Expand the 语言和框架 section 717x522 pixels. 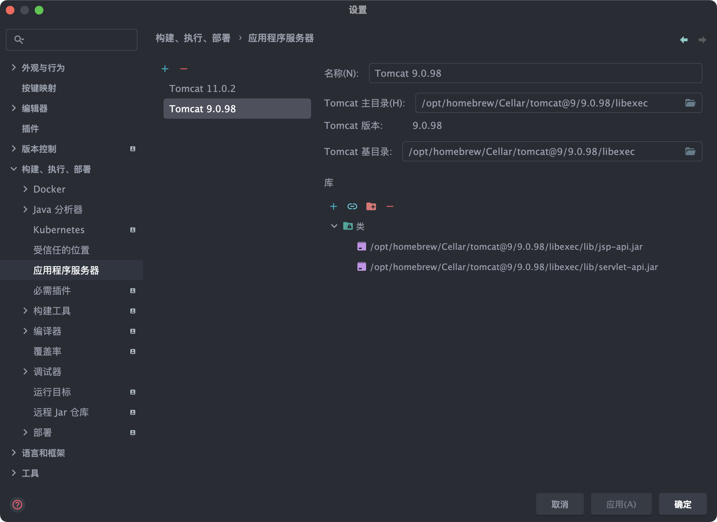point(14,452)
